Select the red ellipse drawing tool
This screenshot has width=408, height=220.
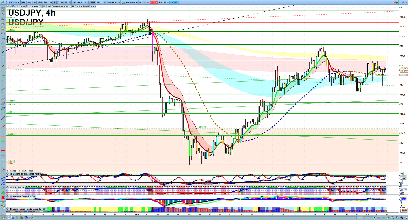pos(3,99)
